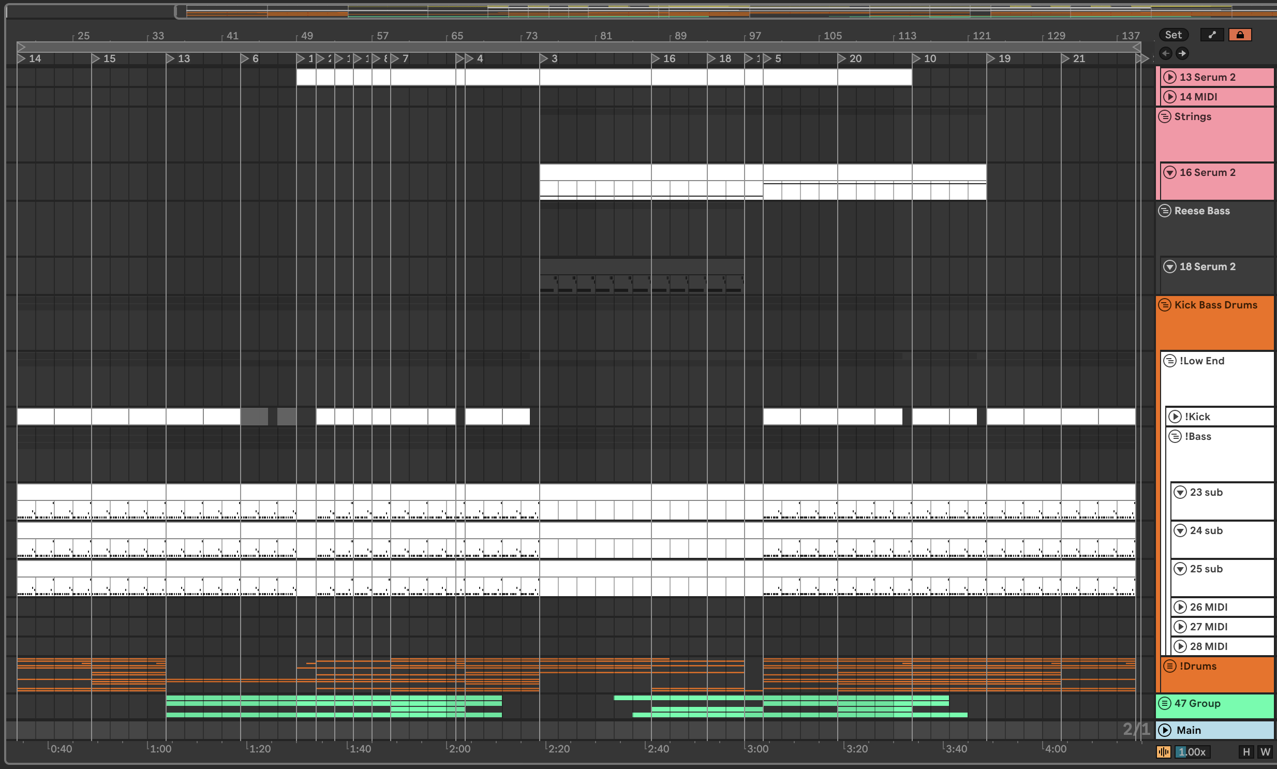
Task: Click 2:00 on the time ruler
Action: click(x=459, y=749)
